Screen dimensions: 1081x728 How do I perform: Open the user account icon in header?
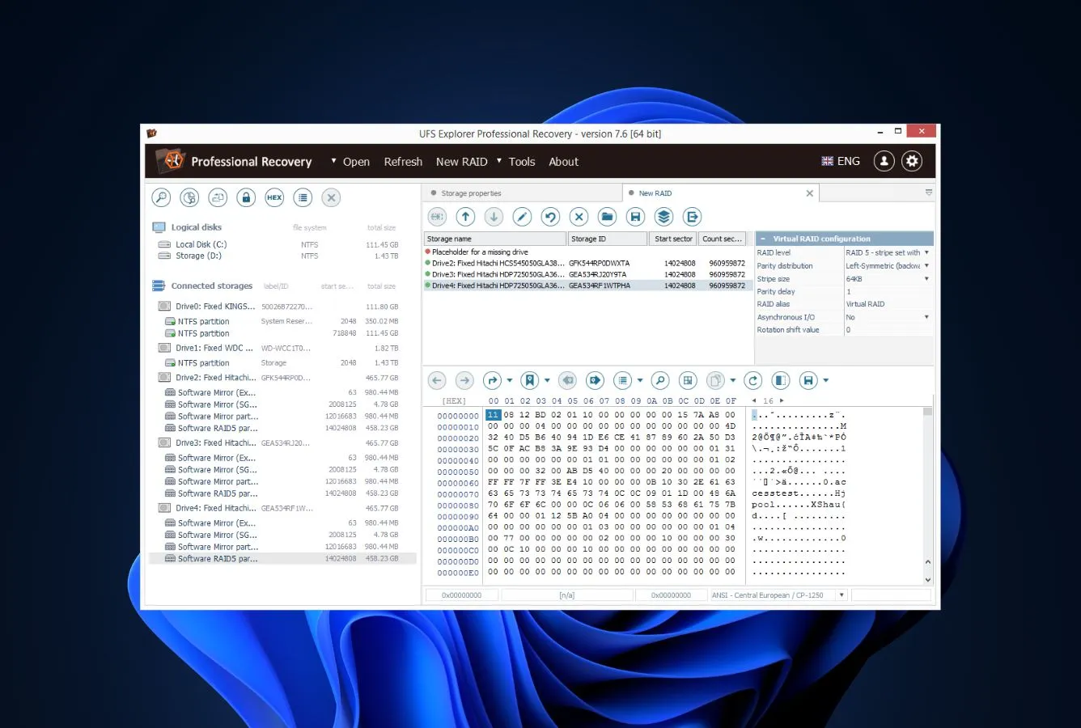(x=884, y=161)
